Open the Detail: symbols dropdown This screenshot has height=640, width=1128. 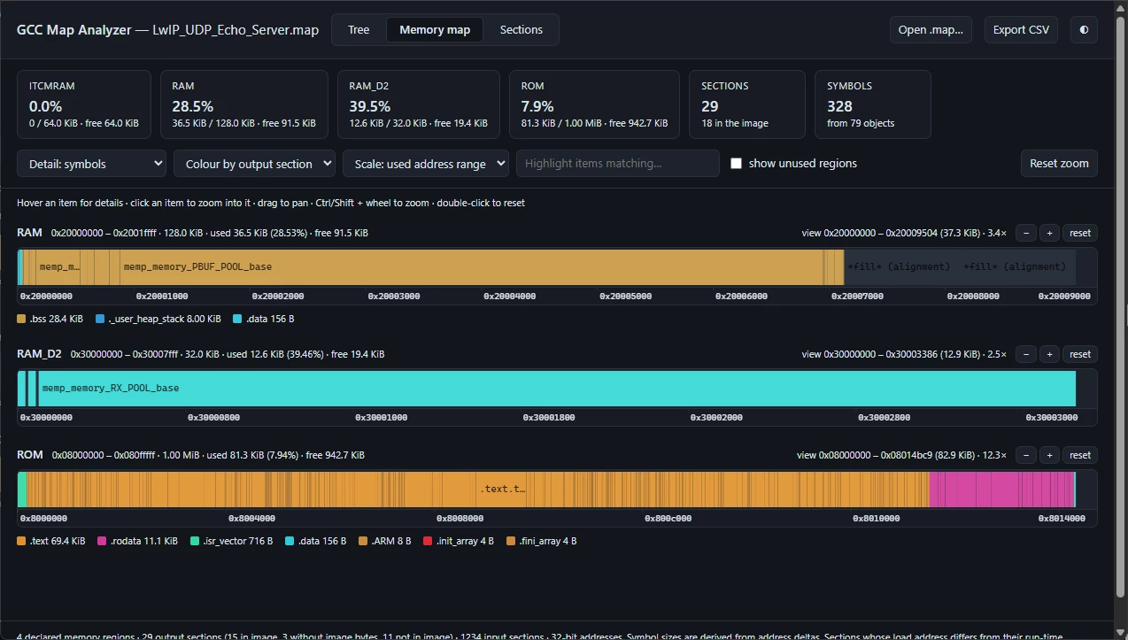[x=91, y=164]
